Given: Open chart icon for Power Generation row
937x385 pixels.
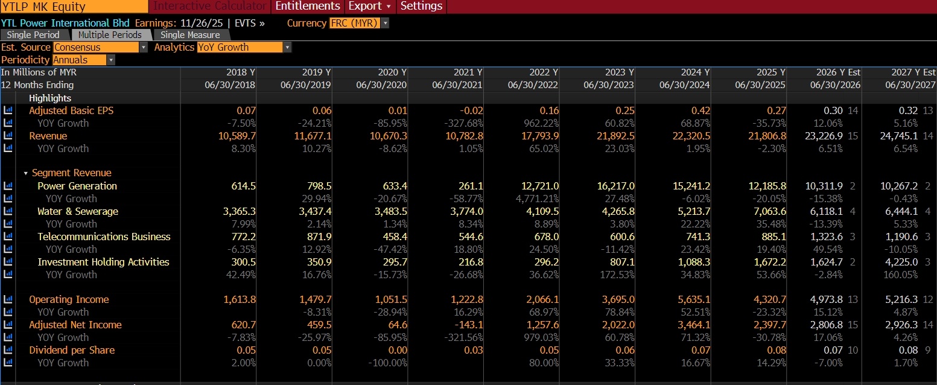Looking at the screenshot, I should pos(8,186).
